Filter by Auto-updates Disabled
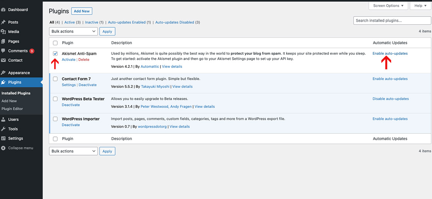 click(x=175, y=22)
